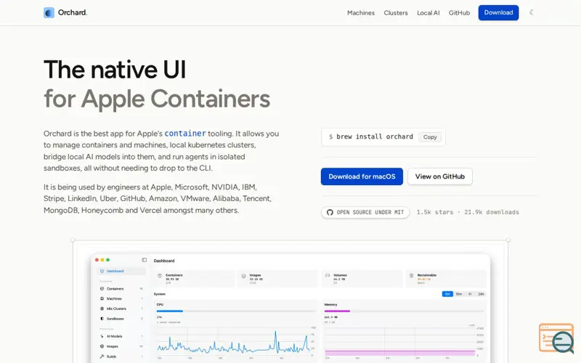Select the Containers row label in preview sidebar
Image resolution: width=581 pixels, height=363 pixels.
[115, 288]
